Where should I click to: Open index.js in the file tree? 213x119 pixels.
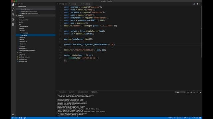click(x=23, y=46)
